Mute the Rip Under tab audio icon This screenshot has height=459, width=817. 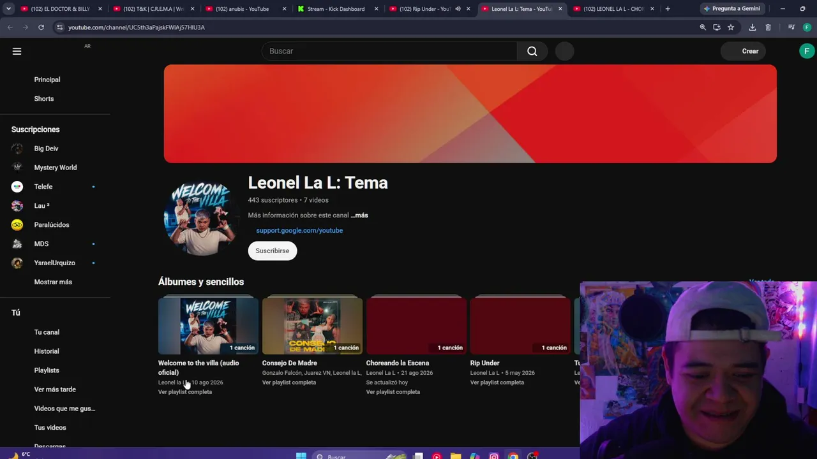tap(458, 9)
